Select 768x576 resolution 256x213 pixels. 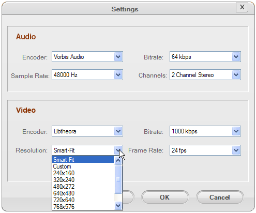tap(83, 206)
